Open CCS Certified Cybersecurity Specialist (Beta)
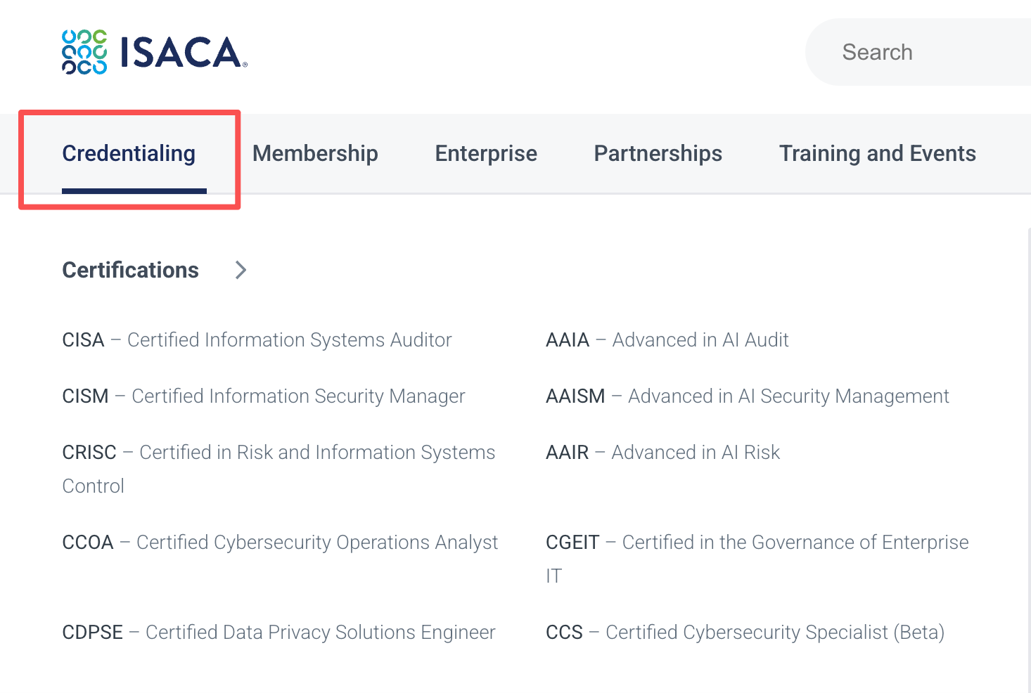Viewport: 1031px width, 693px height. pos(745,633)
